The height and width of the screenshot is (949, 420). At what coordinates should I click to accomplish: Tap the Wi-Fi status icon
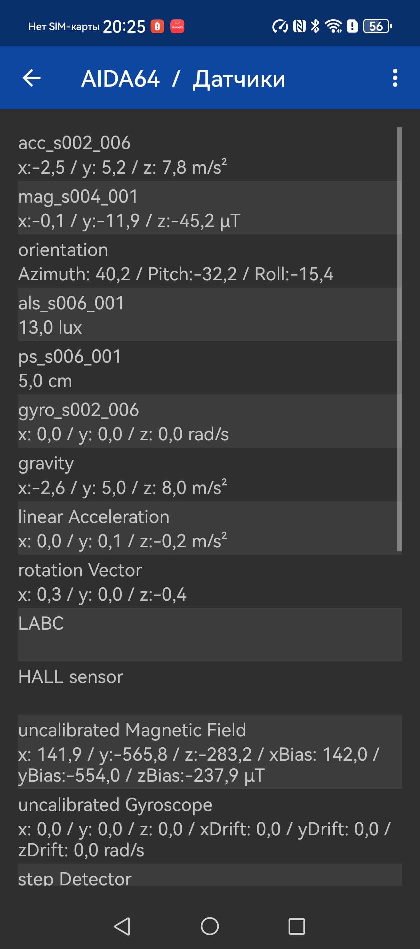[333, 26]
